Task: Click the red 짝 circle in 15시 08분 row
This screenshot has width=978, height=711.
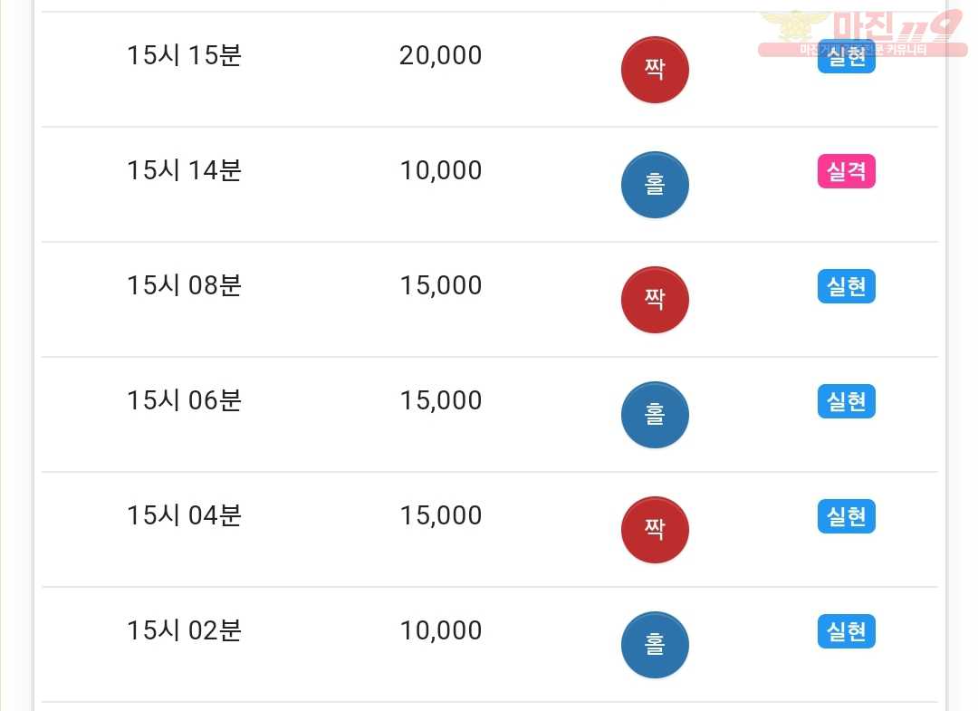Action: coord(655,300)
